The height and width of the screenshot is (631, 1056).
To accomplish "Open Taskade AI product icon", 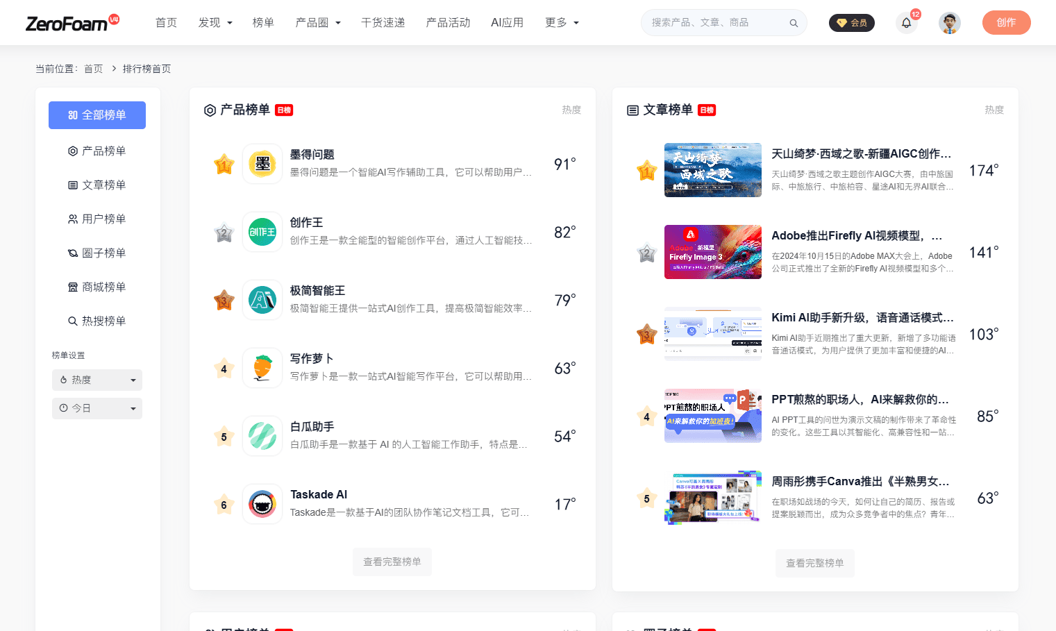I will (262, 504).
